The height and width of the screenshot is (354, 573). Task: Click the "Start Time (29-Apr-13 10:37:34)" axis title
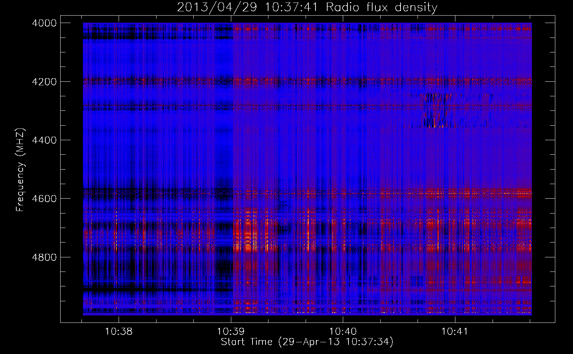point(307,342)
